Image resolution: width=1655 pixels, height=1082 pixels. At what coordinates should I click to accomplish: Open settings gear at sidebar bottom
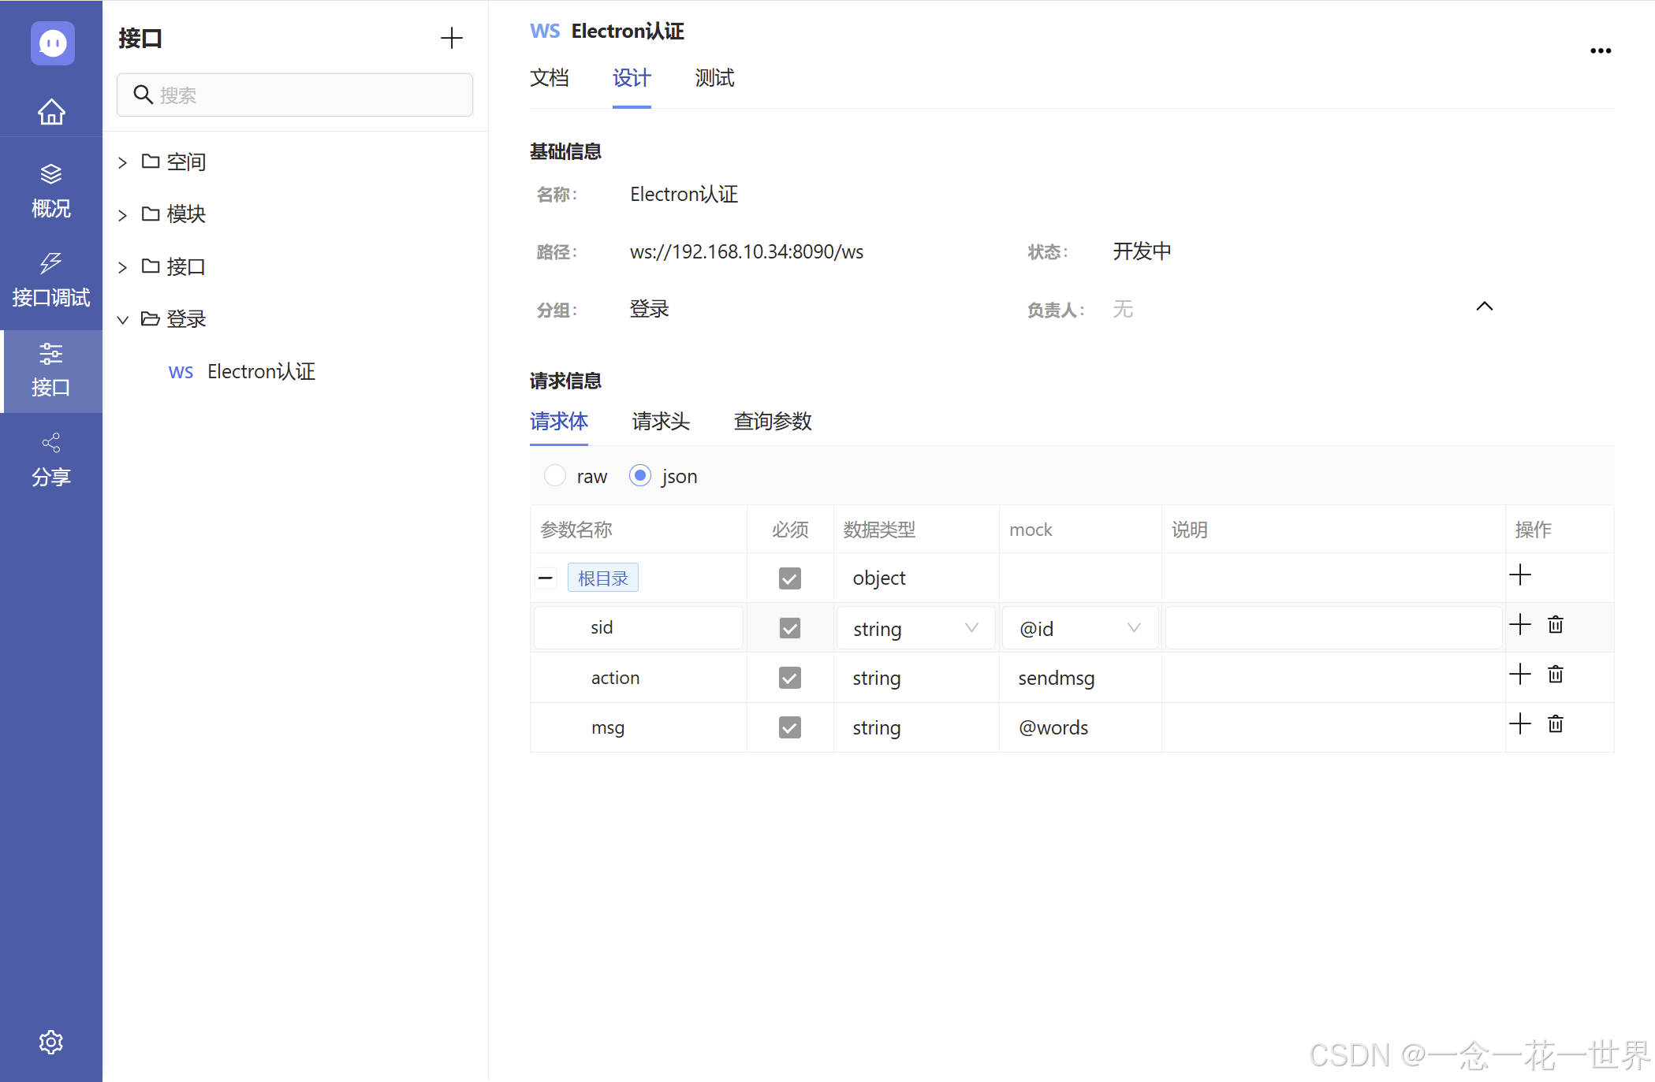pos(51,1042)
